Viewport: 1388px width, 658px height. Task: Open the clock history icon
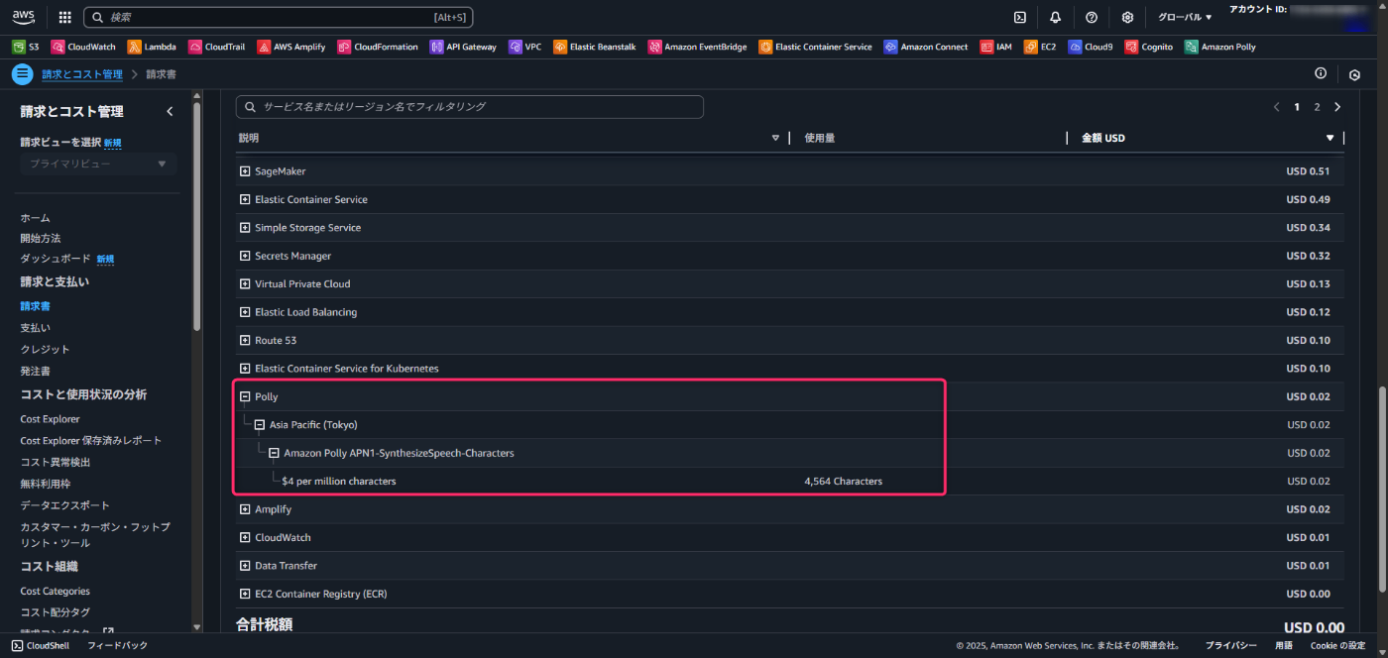[x=1355, y=74]
